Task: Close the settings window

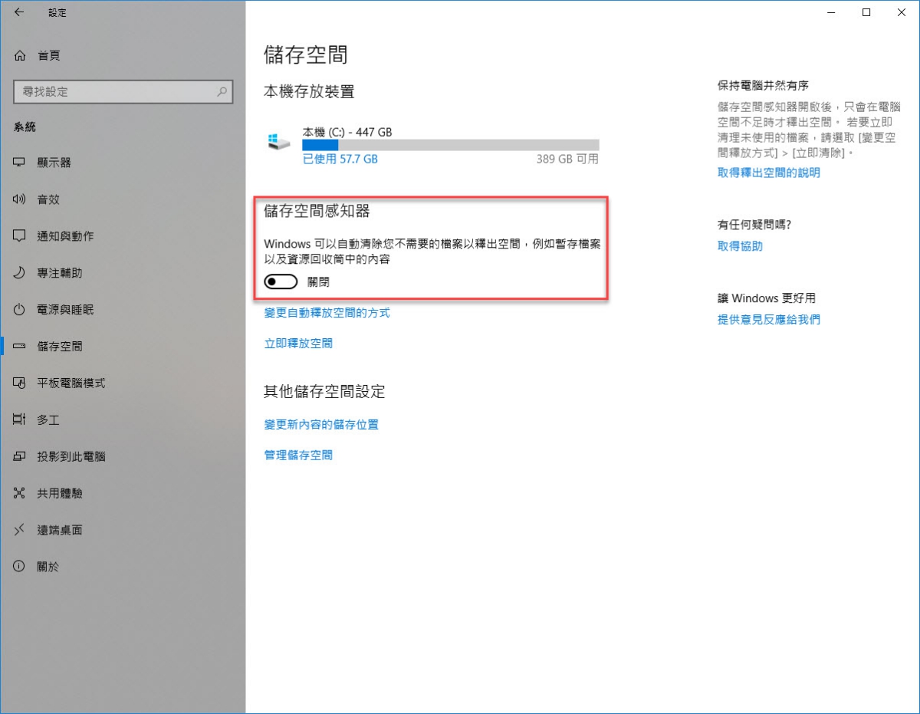Action: click(x=902, y=12)
